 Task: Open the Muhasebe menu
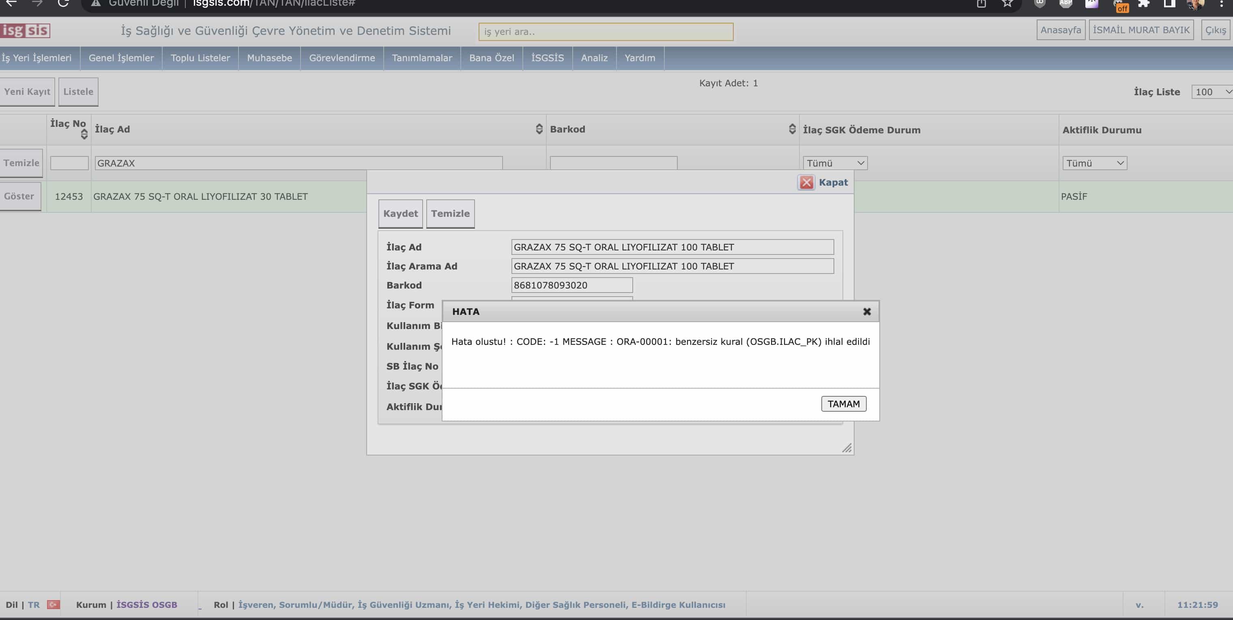pos(269,58)
